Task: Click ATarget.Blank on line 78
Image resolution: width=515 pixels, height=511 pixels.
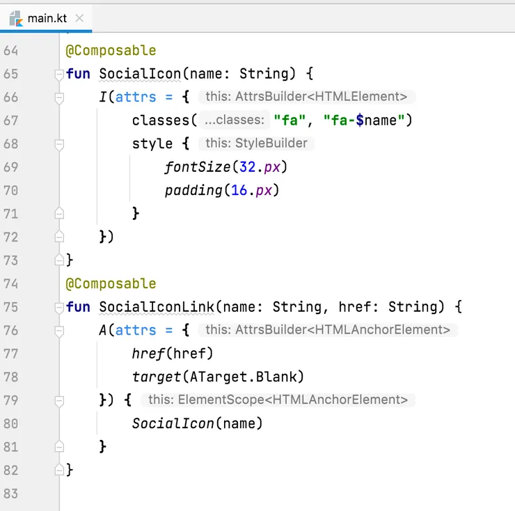Action: [243, 377]
